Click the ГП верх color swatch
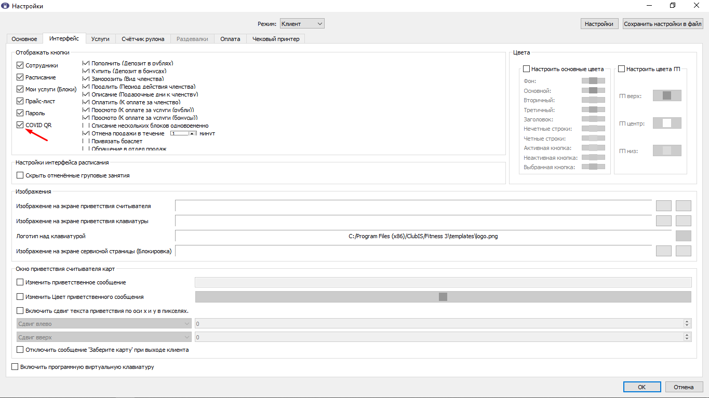Screen dimensions: 709x398 [667, 95]
